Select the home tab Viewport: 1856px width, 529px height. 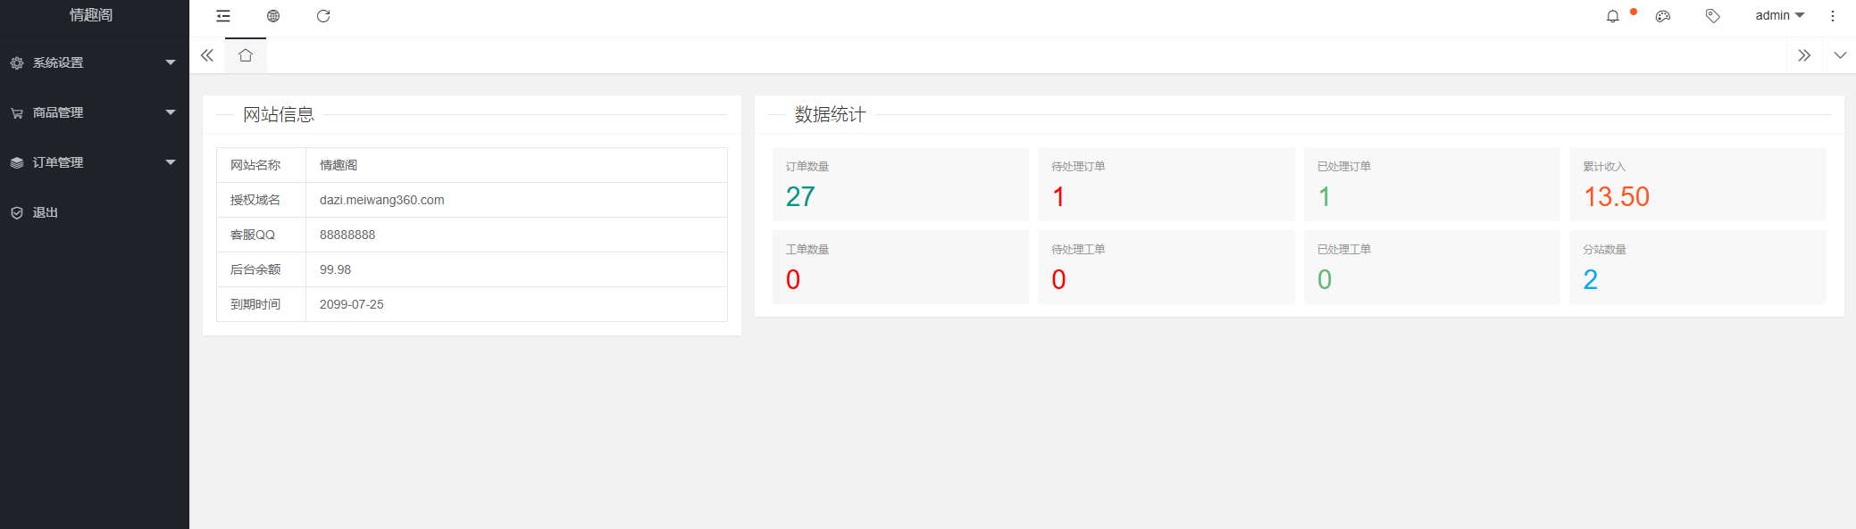pos(246,55)
